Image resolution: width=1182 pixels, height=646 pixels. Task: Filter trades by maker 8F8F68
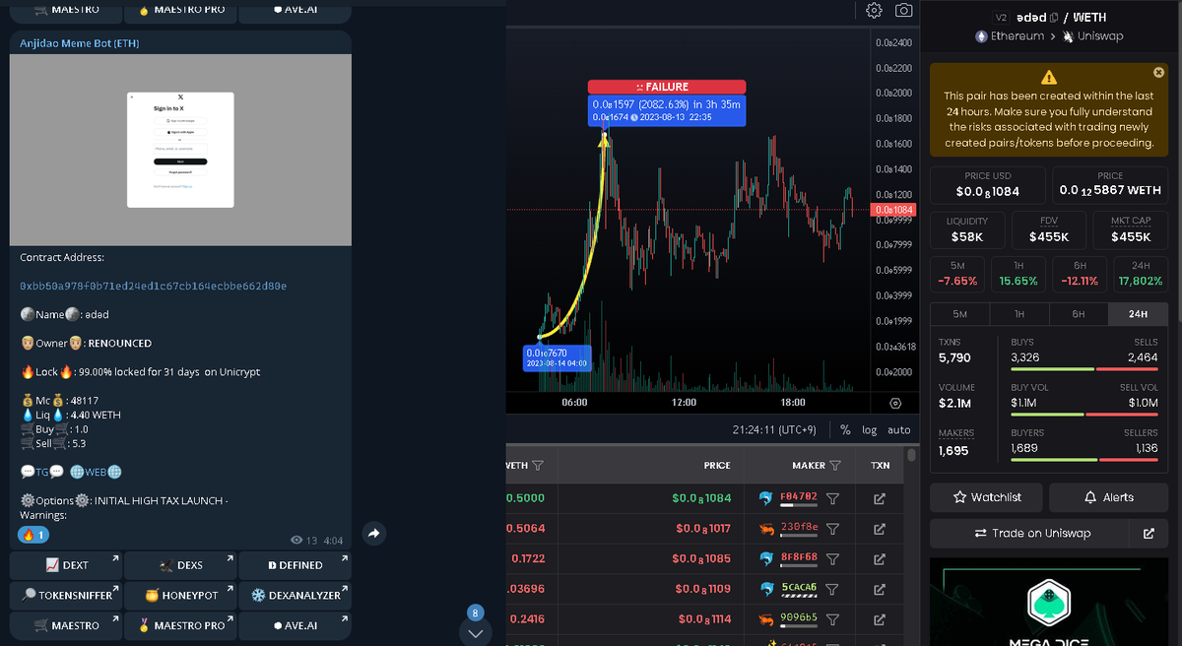coord(832,559)
